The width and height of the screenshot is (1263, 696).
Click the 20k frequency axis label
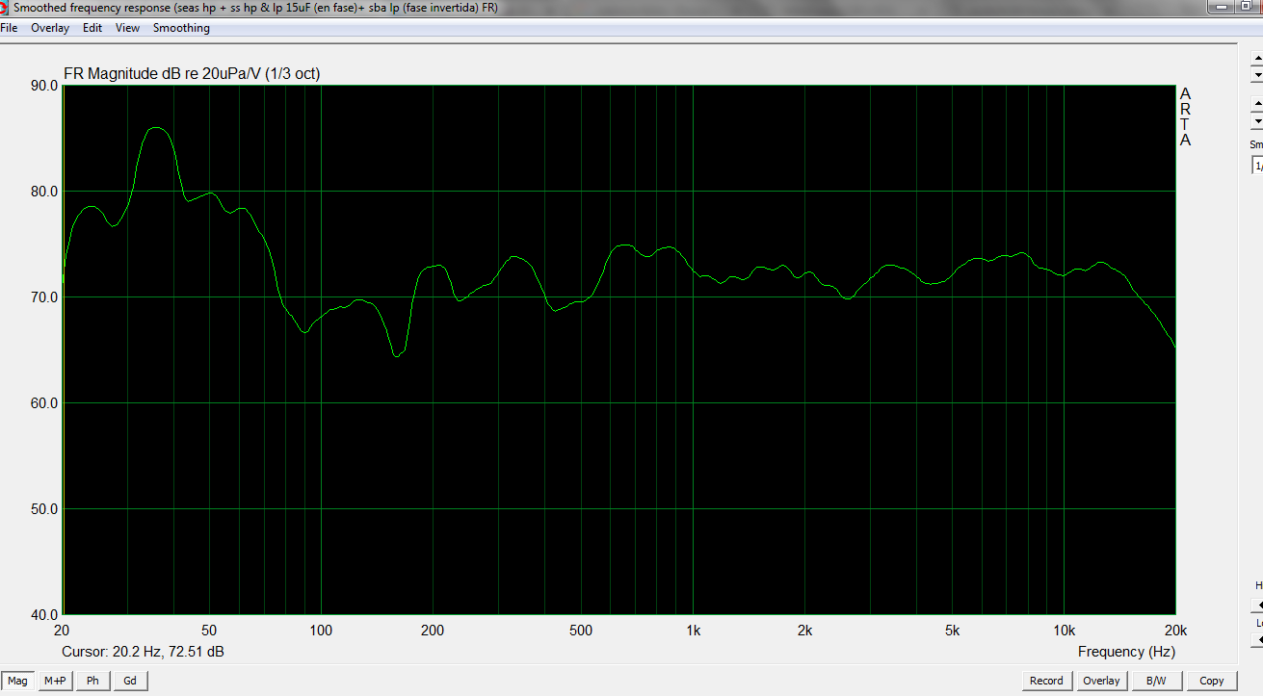coord(1175,631)
